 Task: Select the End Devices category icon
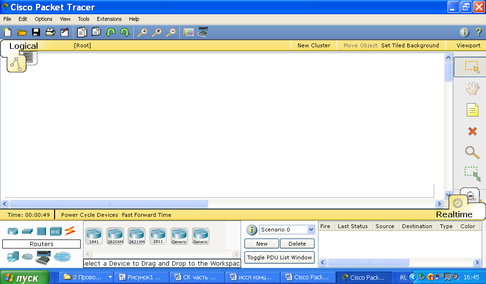tap(13, 257)
